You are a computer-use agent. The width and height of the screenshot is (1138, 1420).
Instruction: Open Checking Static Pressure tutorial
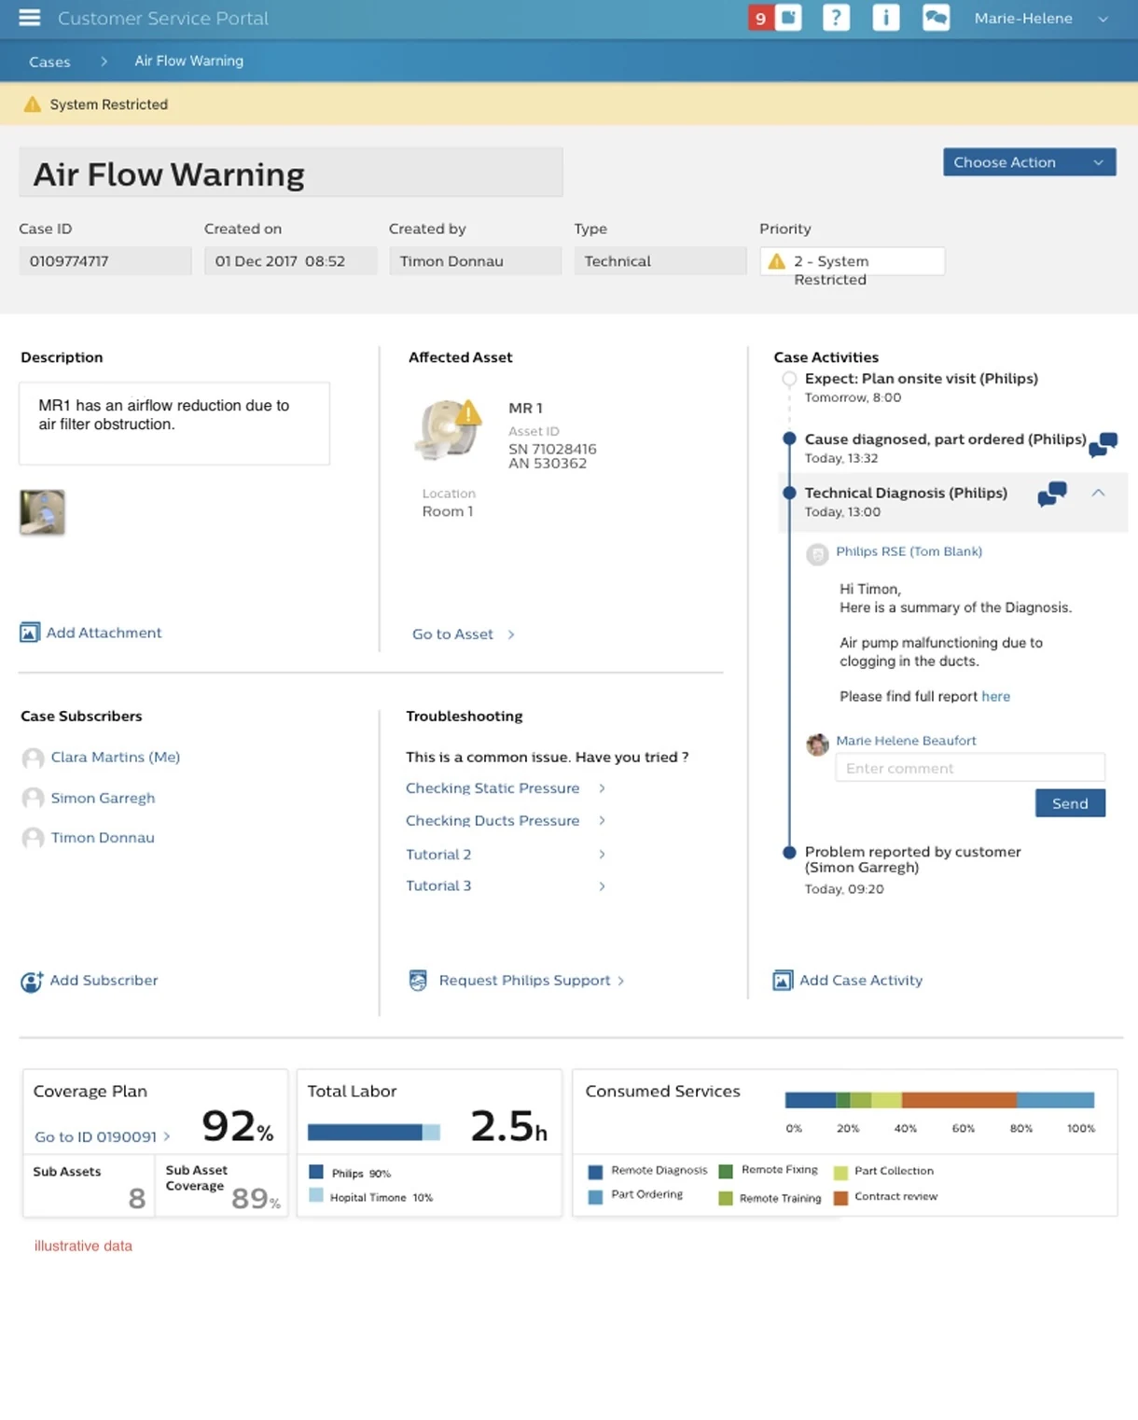pos(493,788)
